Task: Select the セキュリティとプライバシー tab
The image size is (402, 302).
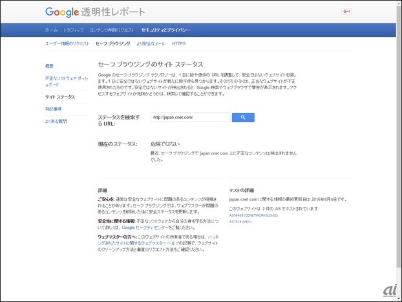Action: click(x=166, y=30)
